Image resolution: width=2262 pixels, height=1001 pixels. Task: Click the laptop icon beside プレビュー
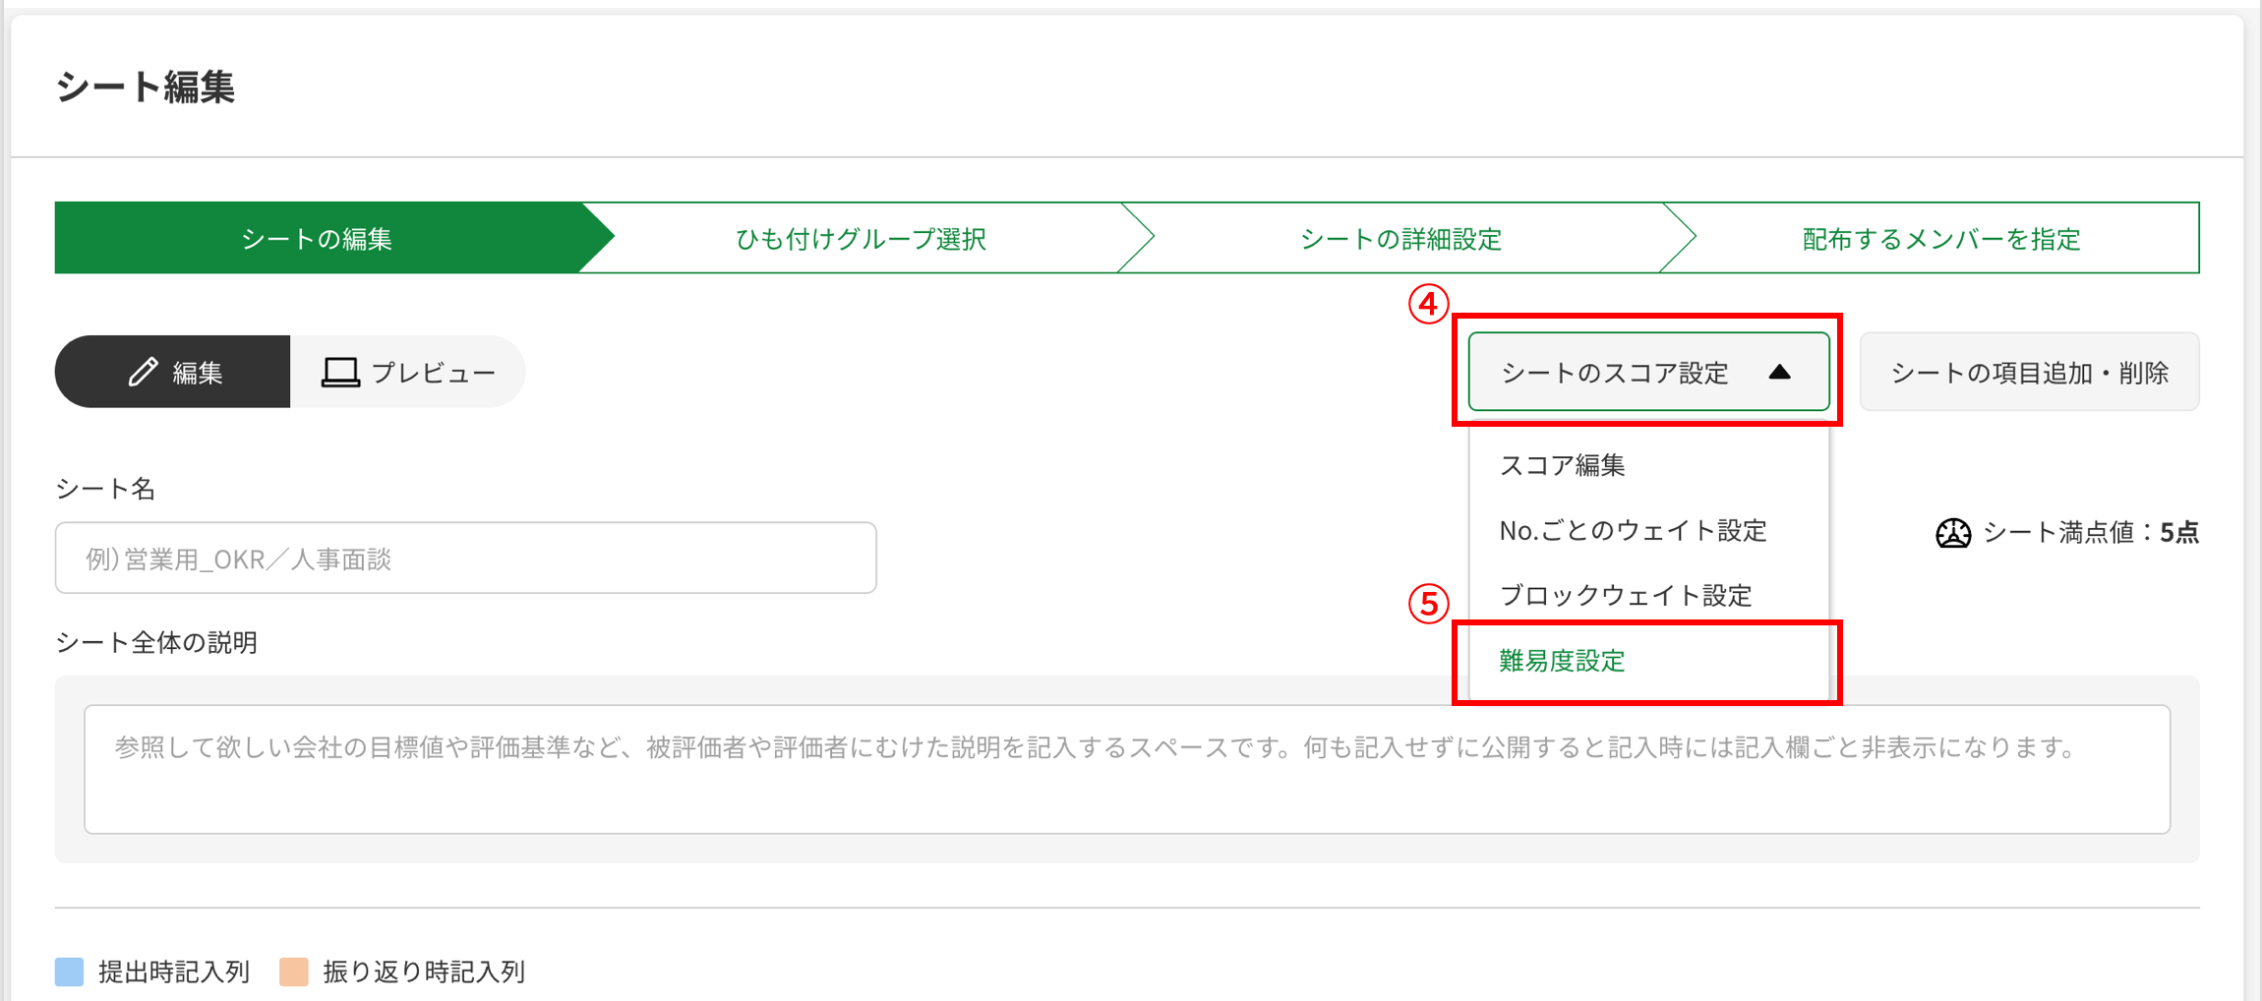pos(340,373)
